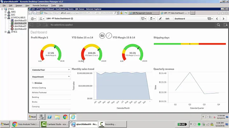The height and width of the screenshot is (128, 229).
Task: Search within Division list
Action: point(33,83)
